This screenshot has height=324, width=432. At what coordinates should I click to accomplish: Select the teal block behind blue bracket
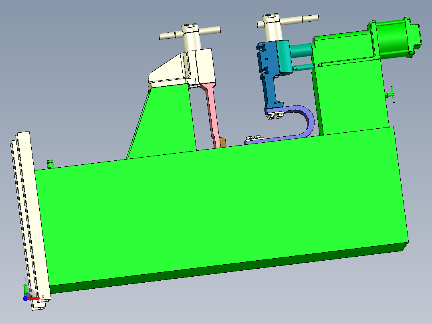click(284, 57)
